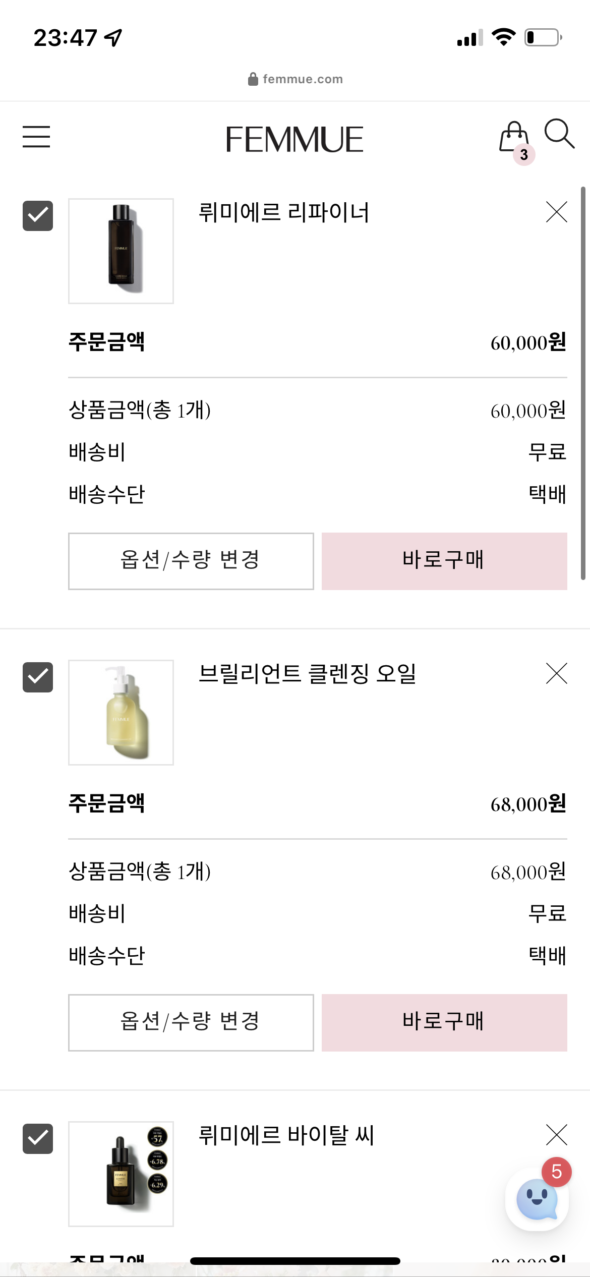Tap the search magnifier icon
590x1277 pixels.
coord(559,134)
